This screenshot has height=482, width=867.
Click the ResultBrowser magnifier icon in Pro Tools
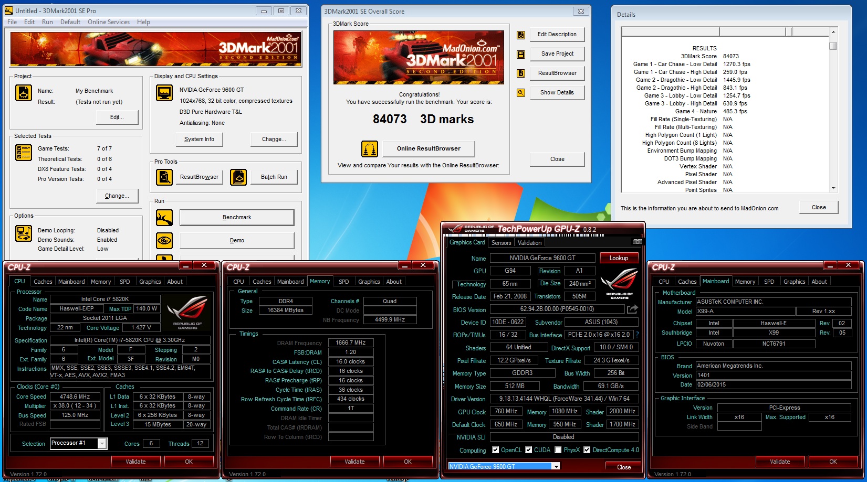pyautogui.click(x=164, y=177)
